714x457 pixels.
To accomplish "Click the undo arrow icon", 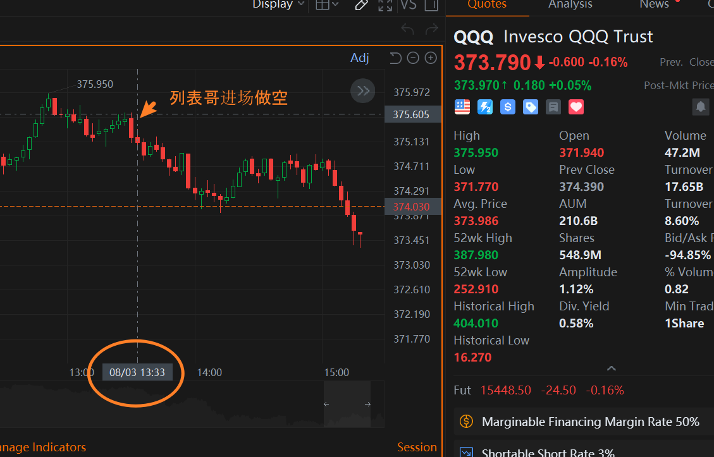I will pyautogui.click(x=407, y=30).
